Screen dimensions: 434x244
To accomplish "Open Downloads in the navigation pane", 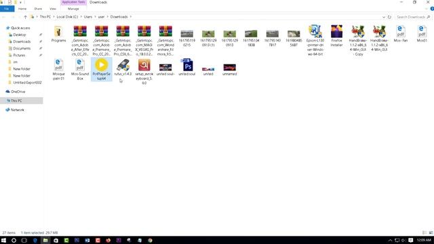I will pos(22,41).
